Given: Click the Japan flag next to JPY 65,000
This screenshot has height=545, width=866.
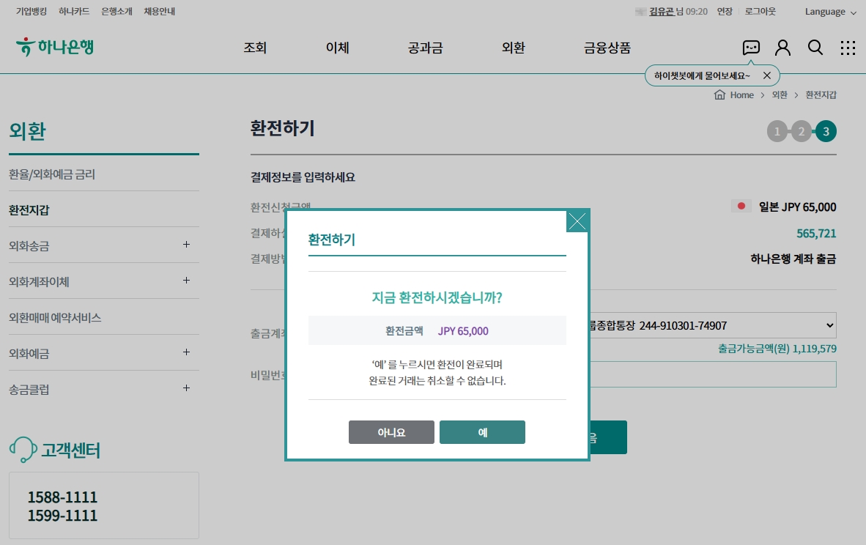Looking at the screenshot, I should point(741,206).
